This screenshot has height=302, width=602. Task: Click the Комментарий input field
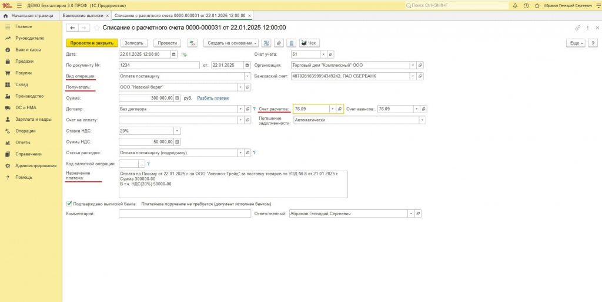(185, 214)
